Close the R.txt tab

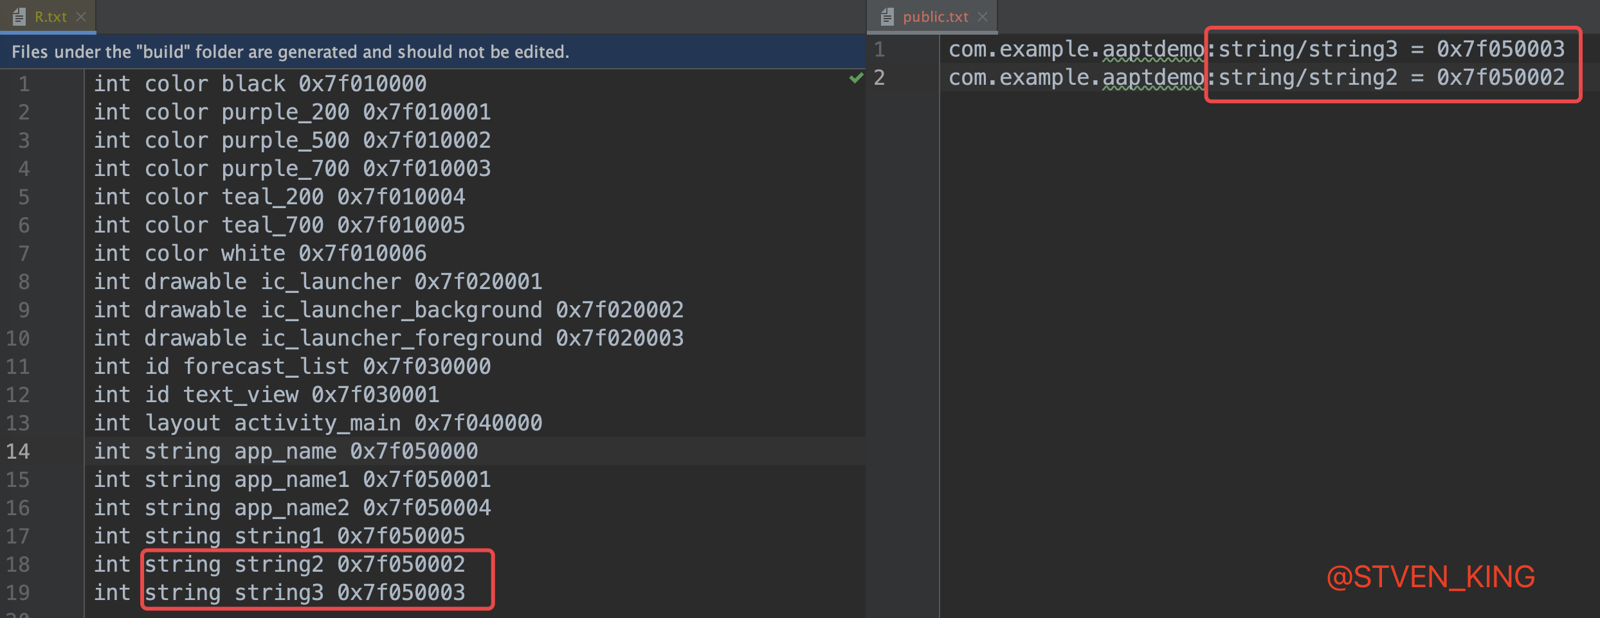point(81,17)
